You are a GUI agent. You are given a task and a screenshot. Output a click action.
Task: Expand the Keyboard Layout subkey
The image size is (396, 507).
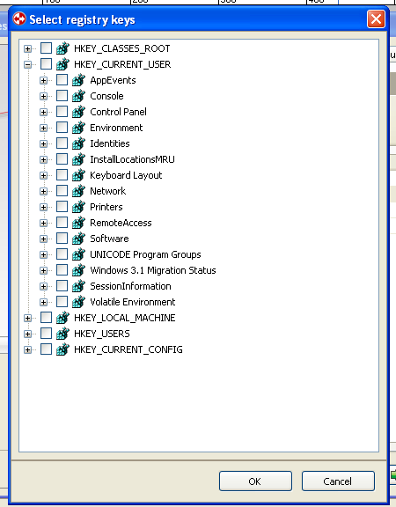coord(44,175)
